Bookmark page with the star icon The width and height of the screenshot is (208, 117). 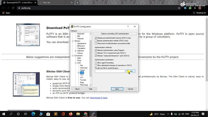pos(179,8)
